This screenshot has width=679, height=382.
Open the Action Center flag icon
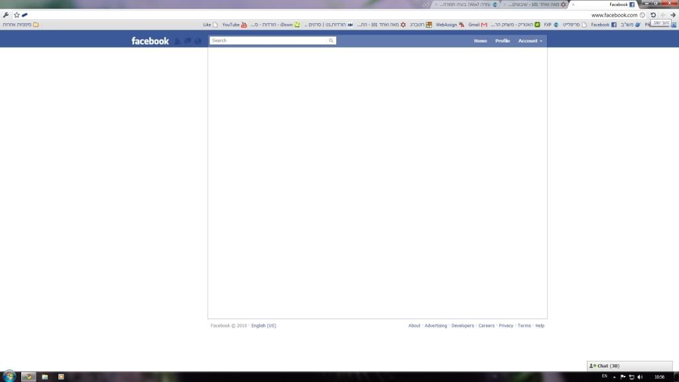pyautogui.click(x=623, y=377)
